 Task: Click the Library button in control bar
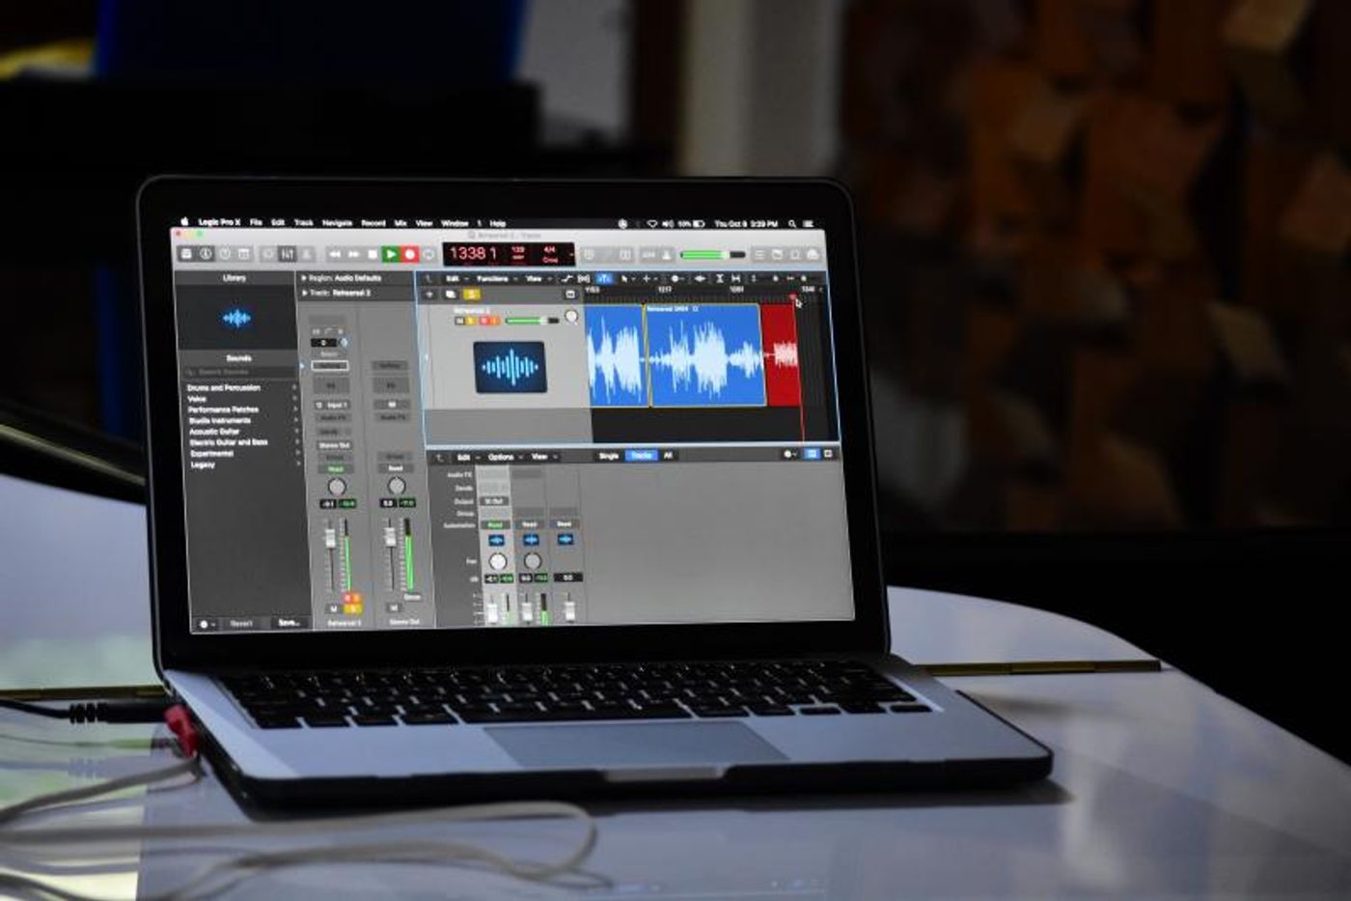(x=186, y=254)
